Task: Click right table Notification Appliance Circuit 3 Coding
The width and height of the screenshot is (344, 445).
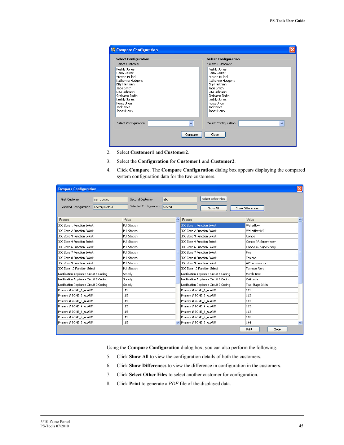Action: [x=213, y=285]
